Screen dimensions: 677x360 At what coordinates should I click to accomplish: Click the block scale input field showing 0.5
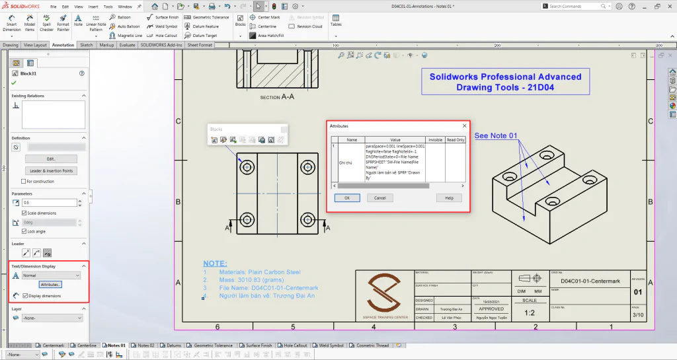click(x=49, y=203)
